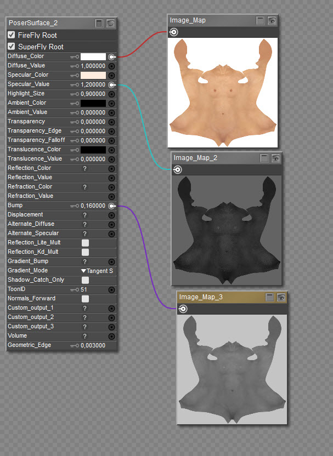Viewport: 333px width, 456px height.
Task: Click Reflection_Color input plug icon
Action: [x=111, y=168]
